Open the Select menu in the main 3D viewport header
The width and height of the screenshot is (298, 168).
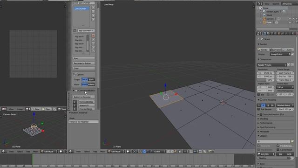[x=87, y=152]
